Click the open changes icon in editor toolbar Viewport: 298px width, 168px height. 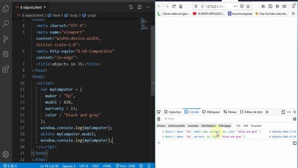(131, 7)
